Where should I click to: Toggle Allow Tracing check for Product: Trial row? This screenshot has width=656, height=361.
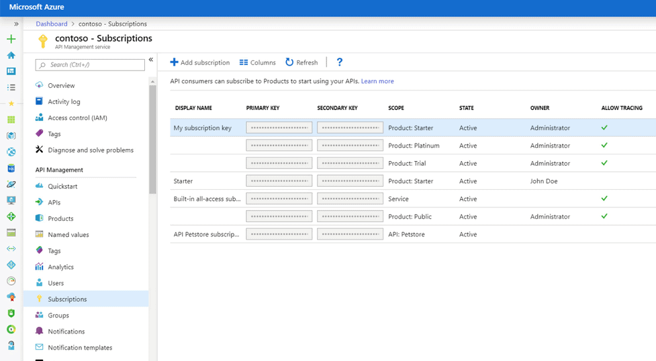click(604, 163)
